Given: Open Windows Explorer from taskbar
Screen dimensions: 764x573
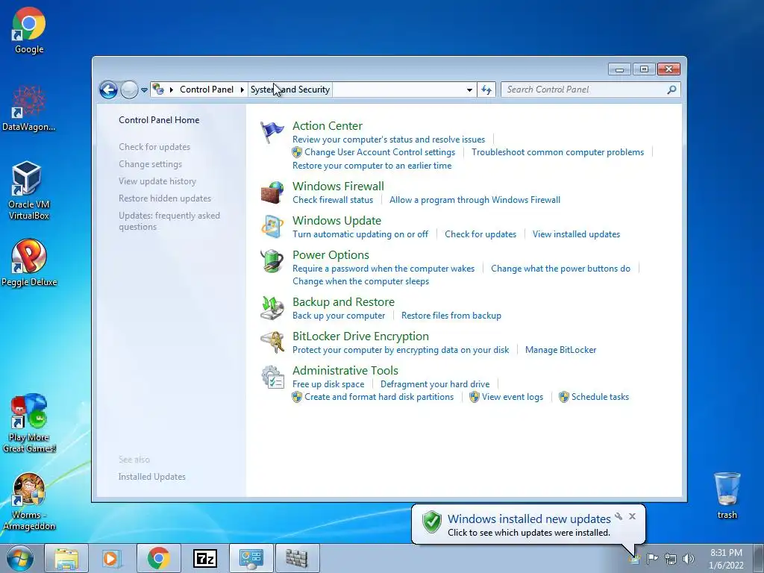Looking at the screenshot, I should 66,558.
